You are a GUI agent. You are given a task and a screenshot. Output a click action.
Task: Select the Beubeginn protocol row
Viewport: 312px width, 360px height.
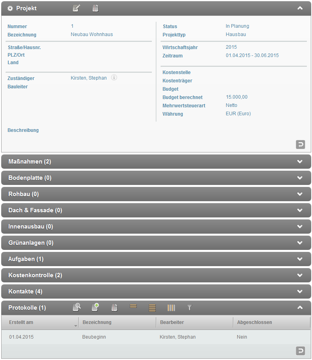click(94, 337)
